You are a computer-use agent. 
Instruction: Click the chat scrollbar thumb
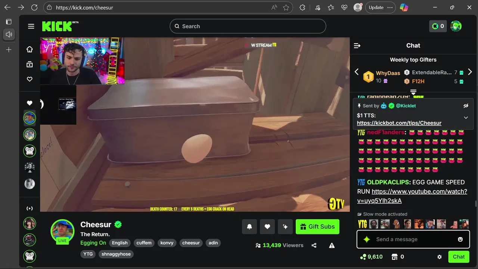pyautogui.click(x=475, y=204)
